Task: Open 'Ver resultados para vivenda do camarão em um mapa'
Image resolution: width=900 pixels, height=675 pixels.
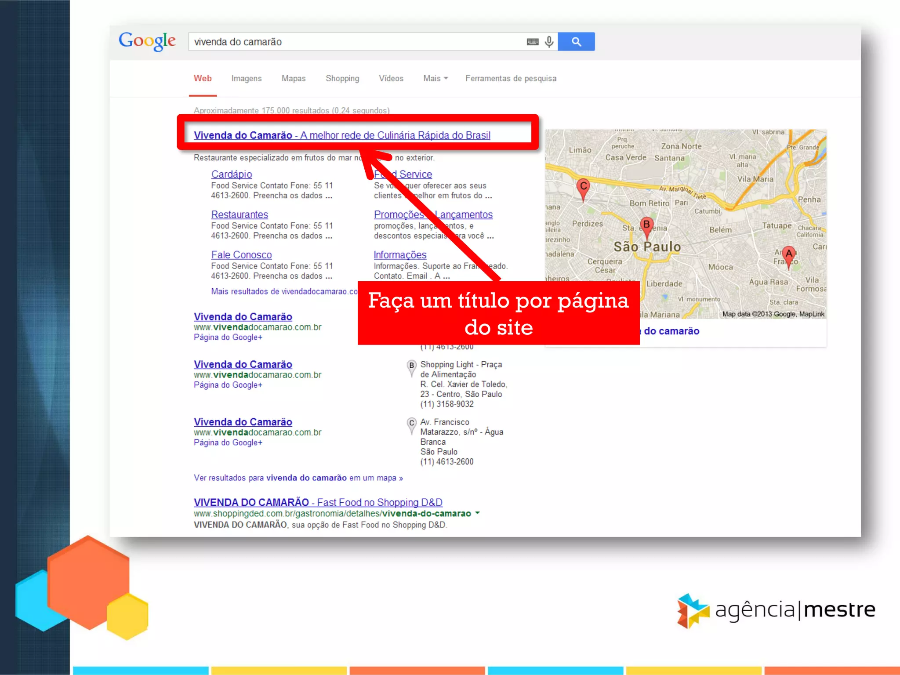Action: tap(298, 478)
